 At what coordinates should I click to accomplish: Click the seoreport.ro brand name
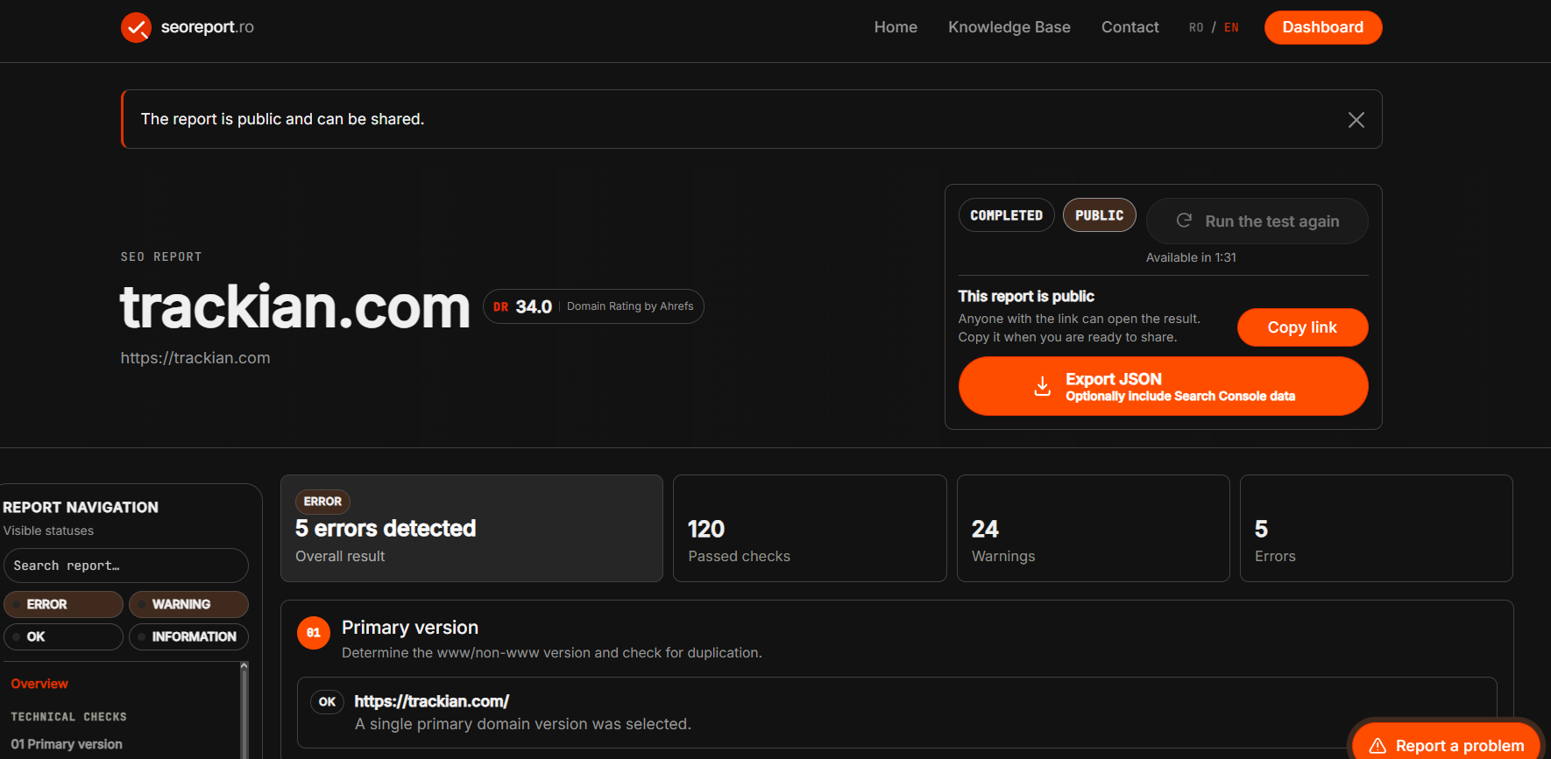coord(208,27)
